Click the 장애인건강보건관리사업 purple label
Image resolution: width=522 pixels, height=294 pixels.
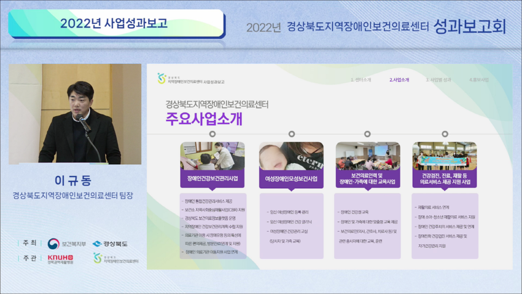tap(212, 178)
